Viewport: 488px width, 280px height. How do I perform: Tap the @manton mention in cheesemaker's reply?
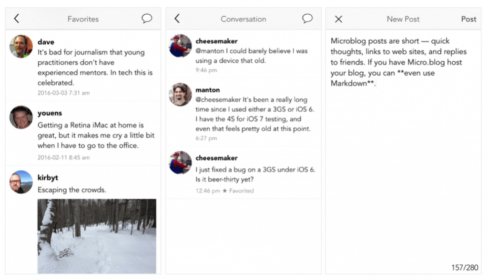(x=210, y=51)
